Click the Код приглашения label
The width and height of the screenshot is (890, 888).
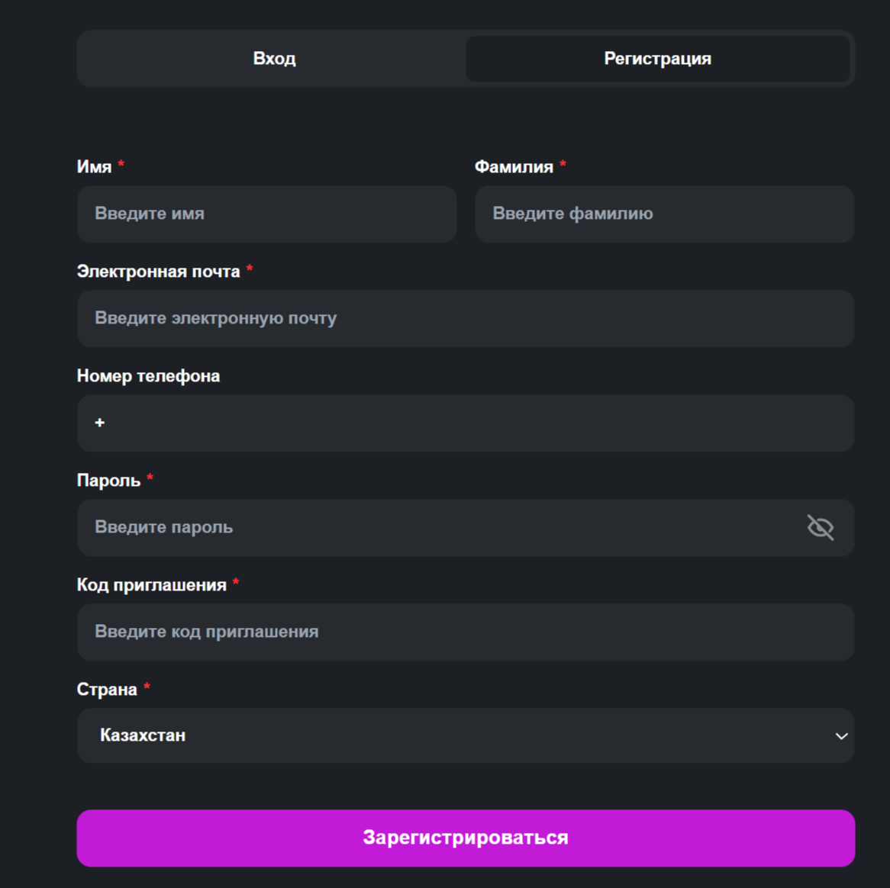coord(151,585)
